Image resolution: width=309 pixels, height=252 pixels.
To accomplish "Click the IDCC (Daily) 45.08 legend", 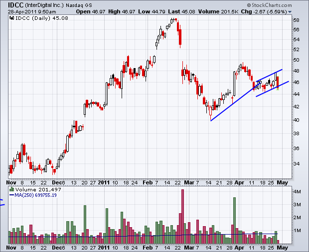I will point(41,18).
